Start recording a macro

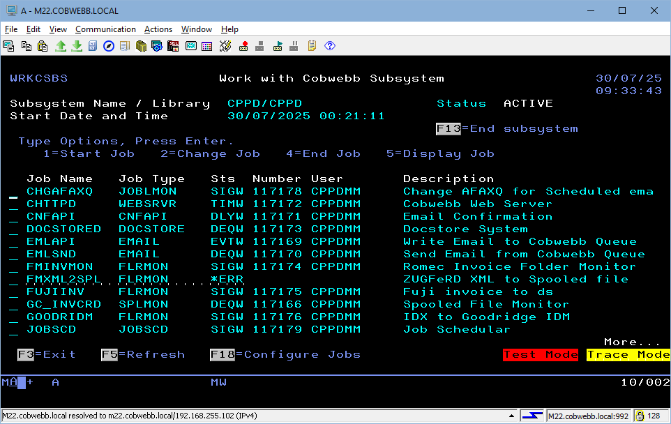point(243,46)
